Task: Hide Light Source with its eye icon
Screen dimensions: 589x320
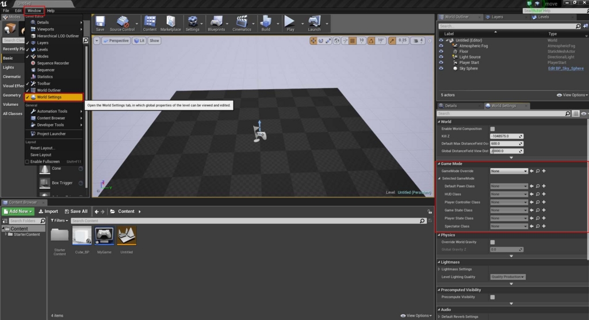Action: pos(441,57)
